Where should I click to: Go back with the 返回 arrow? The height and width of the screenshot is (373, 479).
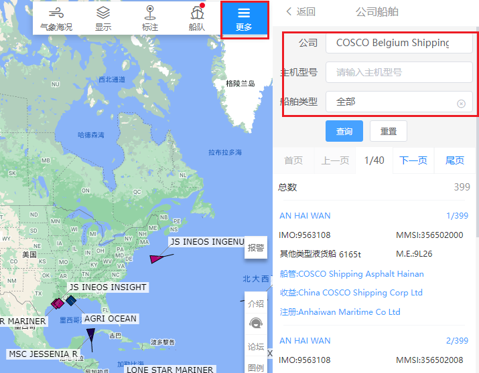point(301,11)
